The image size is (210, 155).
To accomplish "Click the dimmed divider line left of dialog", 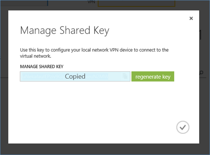I will coord(4,78).
